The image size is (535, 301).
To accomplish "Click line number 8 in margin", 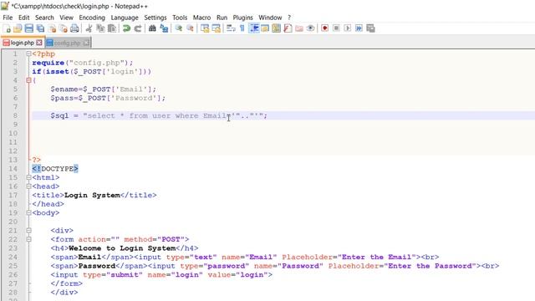I will 15,115.
